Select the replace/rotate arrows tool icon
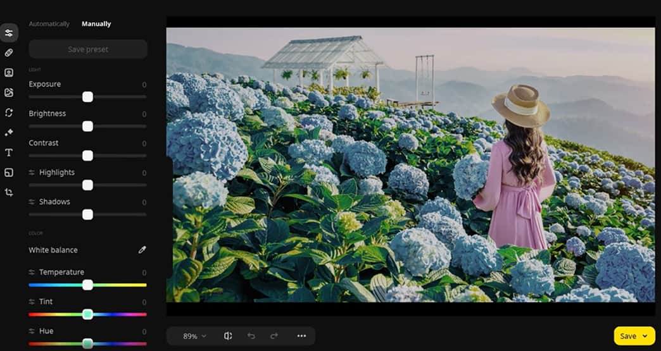Screen dimensions: 661x351 point(9,113)
